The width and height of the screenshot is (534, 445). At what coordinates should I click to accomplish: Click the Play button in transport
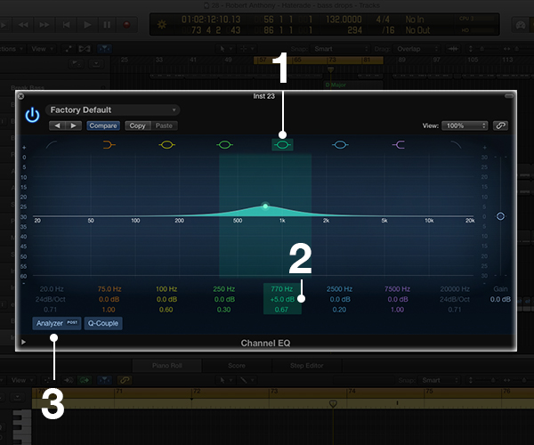pyautogui.click(x=87, y=25)
